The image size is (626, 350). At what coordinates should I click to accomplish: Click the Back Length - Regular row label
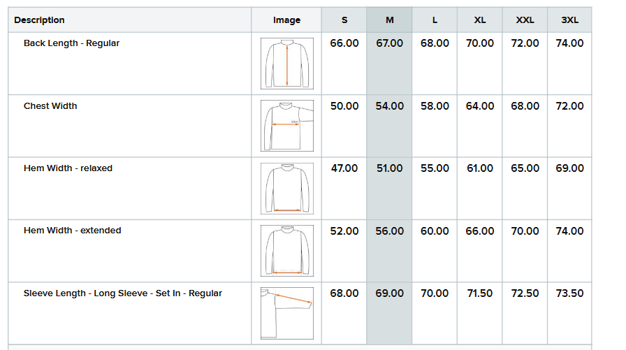point(71,43)
